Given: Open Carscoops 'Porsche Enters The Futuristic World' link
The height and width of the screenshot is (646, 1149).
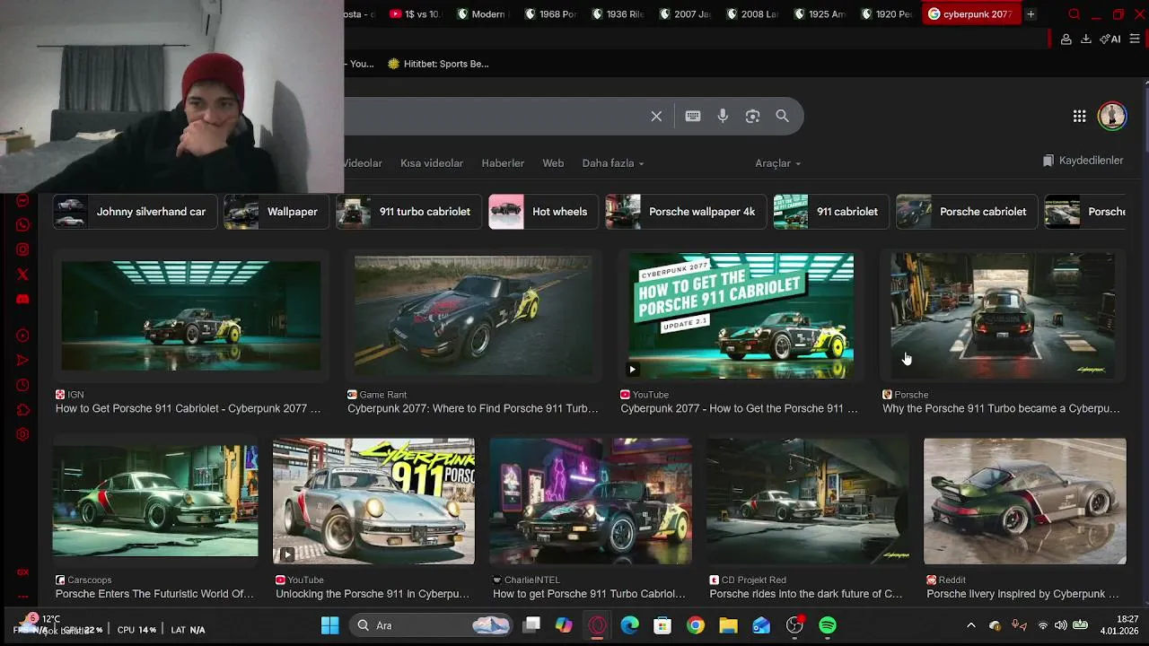Looking at the screenshot, I should click(154, 594).
